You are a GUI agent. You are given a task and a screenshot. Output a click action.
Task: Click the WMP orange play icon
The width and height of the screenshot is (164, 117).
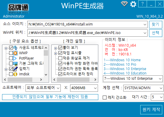[x=15, y=53]
